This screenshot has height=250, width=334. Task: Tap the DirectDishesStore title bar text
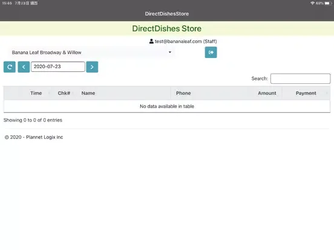coord(167,14)
